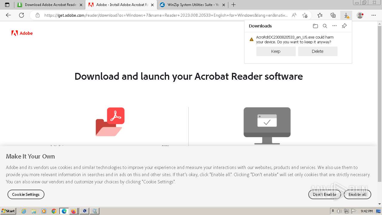The width and height of the screenshot is (382, 215).
Task: Click the AcroRdrDC2300820533 download warning text
Action: click(x=295, y=40)
